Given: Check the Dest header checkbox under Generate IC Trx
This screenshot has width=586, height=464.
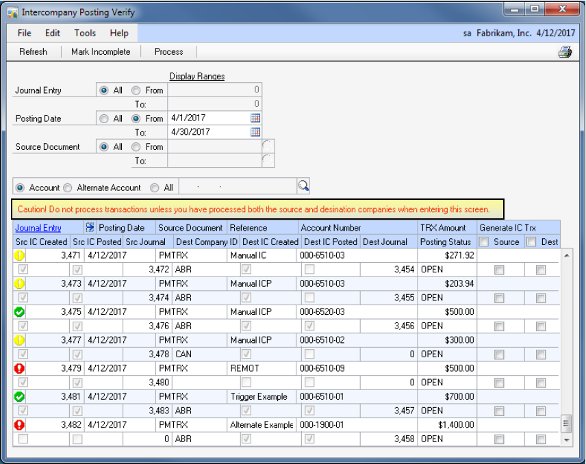Looking at the screenshot, I should [x=532, y=242].
